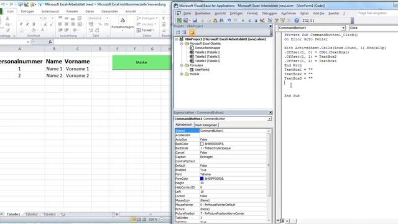Click the Insert UserForm toolbar icon
398x224 pixels.
185,21
